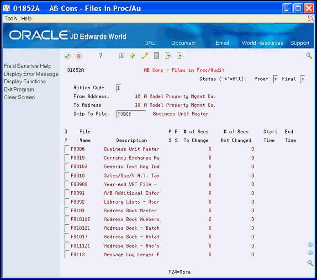The width and height of the screenshot is (317, 280).
Task: Click the option field for row F0101
Action: [67, 210]
